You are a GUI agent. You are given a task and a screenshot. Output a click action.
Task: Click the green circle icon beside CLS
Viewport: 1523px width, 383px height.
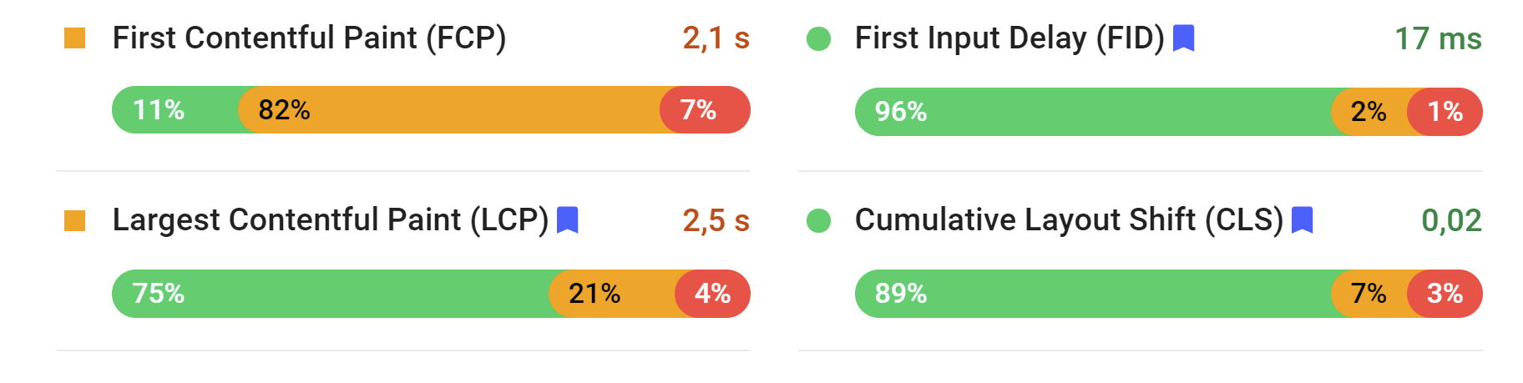tap(818, 220)
